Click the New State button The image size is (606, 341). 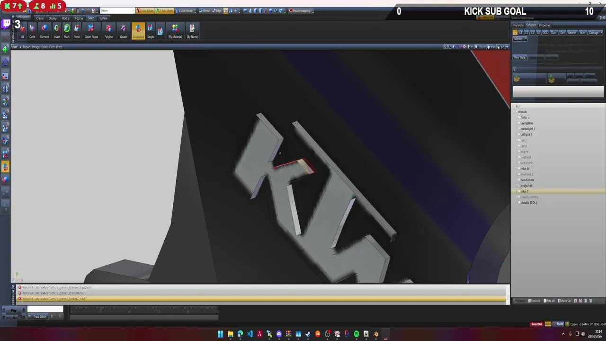pyautogui.click(x=520, y=57)
